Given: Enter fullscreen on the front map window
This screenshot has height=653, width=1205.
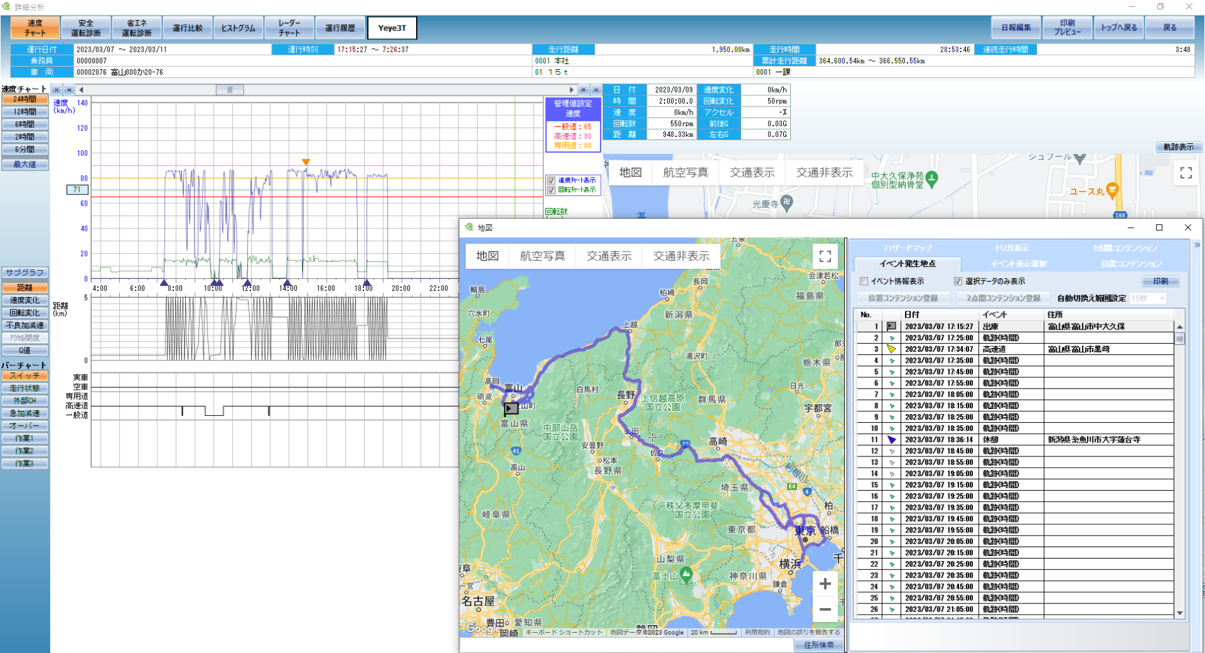Looking at the screenshot, I should click(825, 256).
